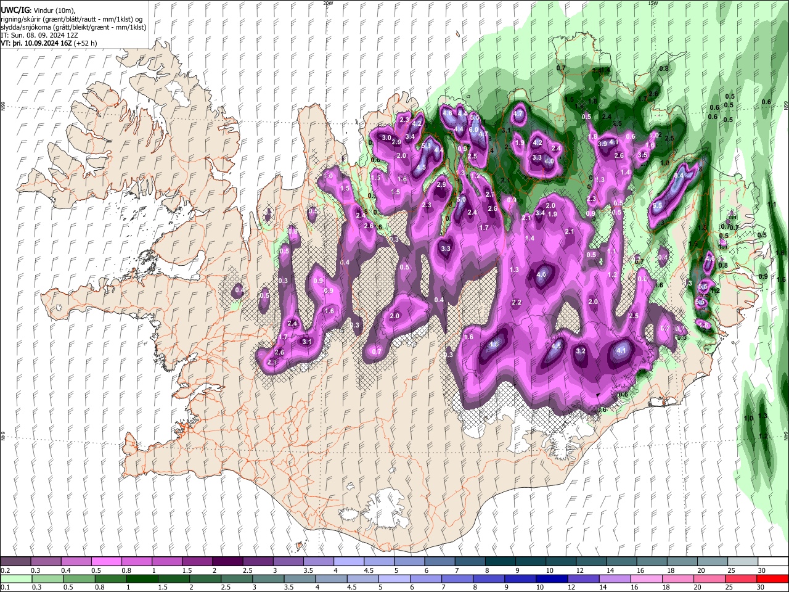
Task: Pick the pale grey 25–30 swatch
Action: click(x=742, y=562)
